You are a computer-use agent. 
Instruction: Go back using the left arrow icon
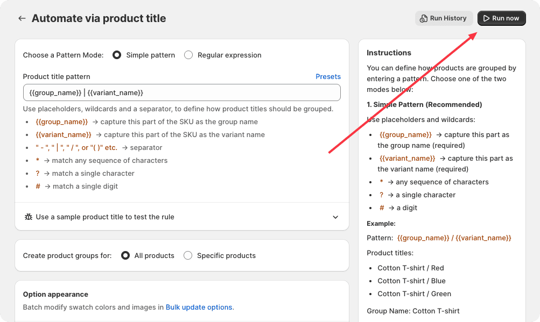point(22,18)
